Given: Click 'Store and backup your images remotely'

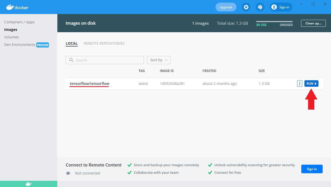Looking at the screenshot, I should 166,165.
